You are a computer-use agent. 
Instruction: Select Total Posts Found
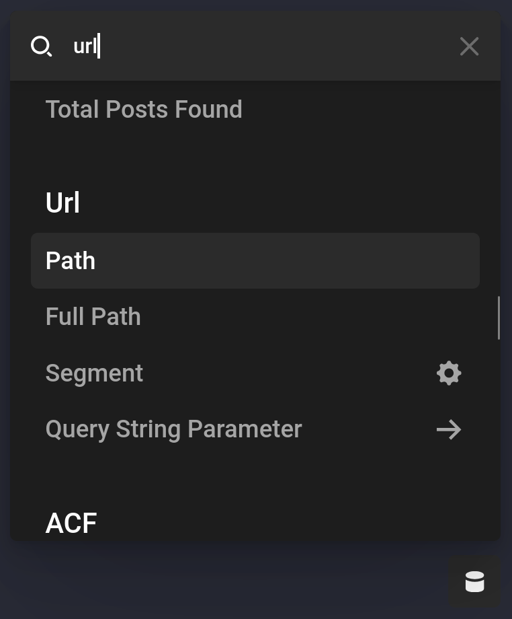tap(144, 109)
